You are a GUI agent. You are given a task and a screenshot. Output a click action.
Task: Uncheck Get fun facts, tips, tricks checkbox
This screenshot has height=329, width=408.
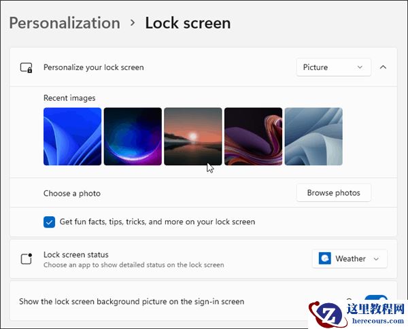point(49,222)
